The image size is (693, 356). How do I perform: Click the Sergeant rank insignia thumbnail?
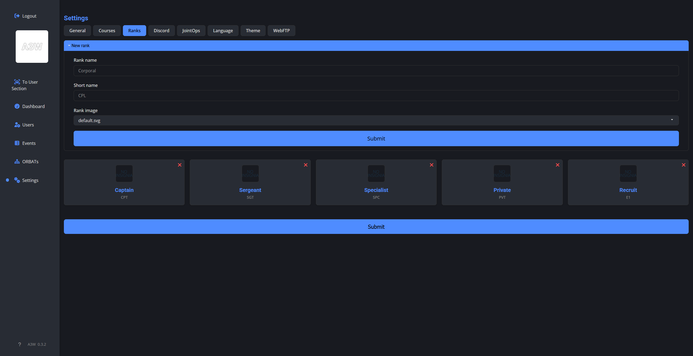(x=250, y=174)
